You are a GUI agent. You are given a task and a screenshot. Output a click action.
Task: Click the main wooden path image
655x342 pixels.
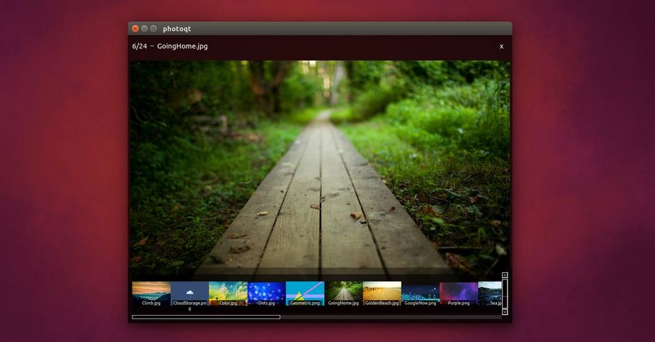pos(320,170)
